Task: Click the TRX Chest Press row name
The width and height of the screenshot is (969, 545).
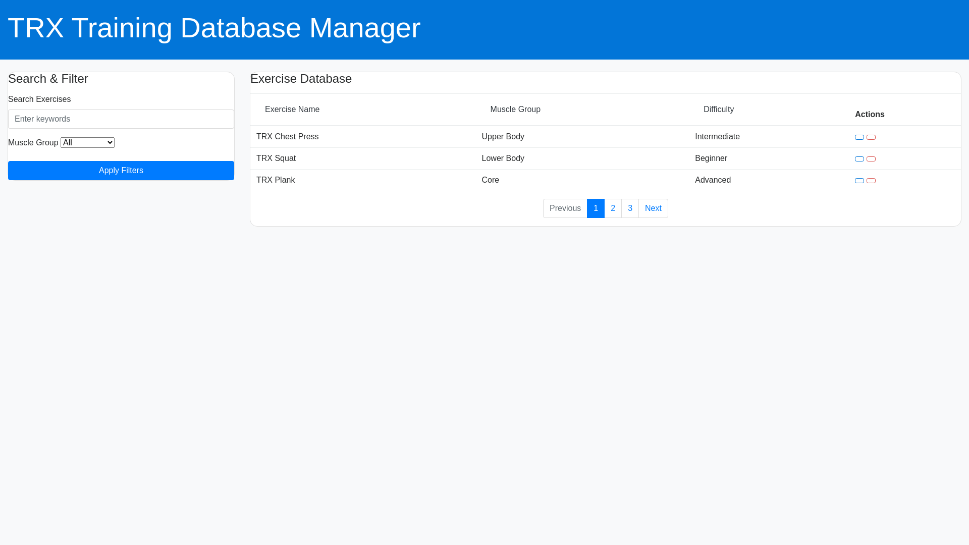Action: [287, 137]
